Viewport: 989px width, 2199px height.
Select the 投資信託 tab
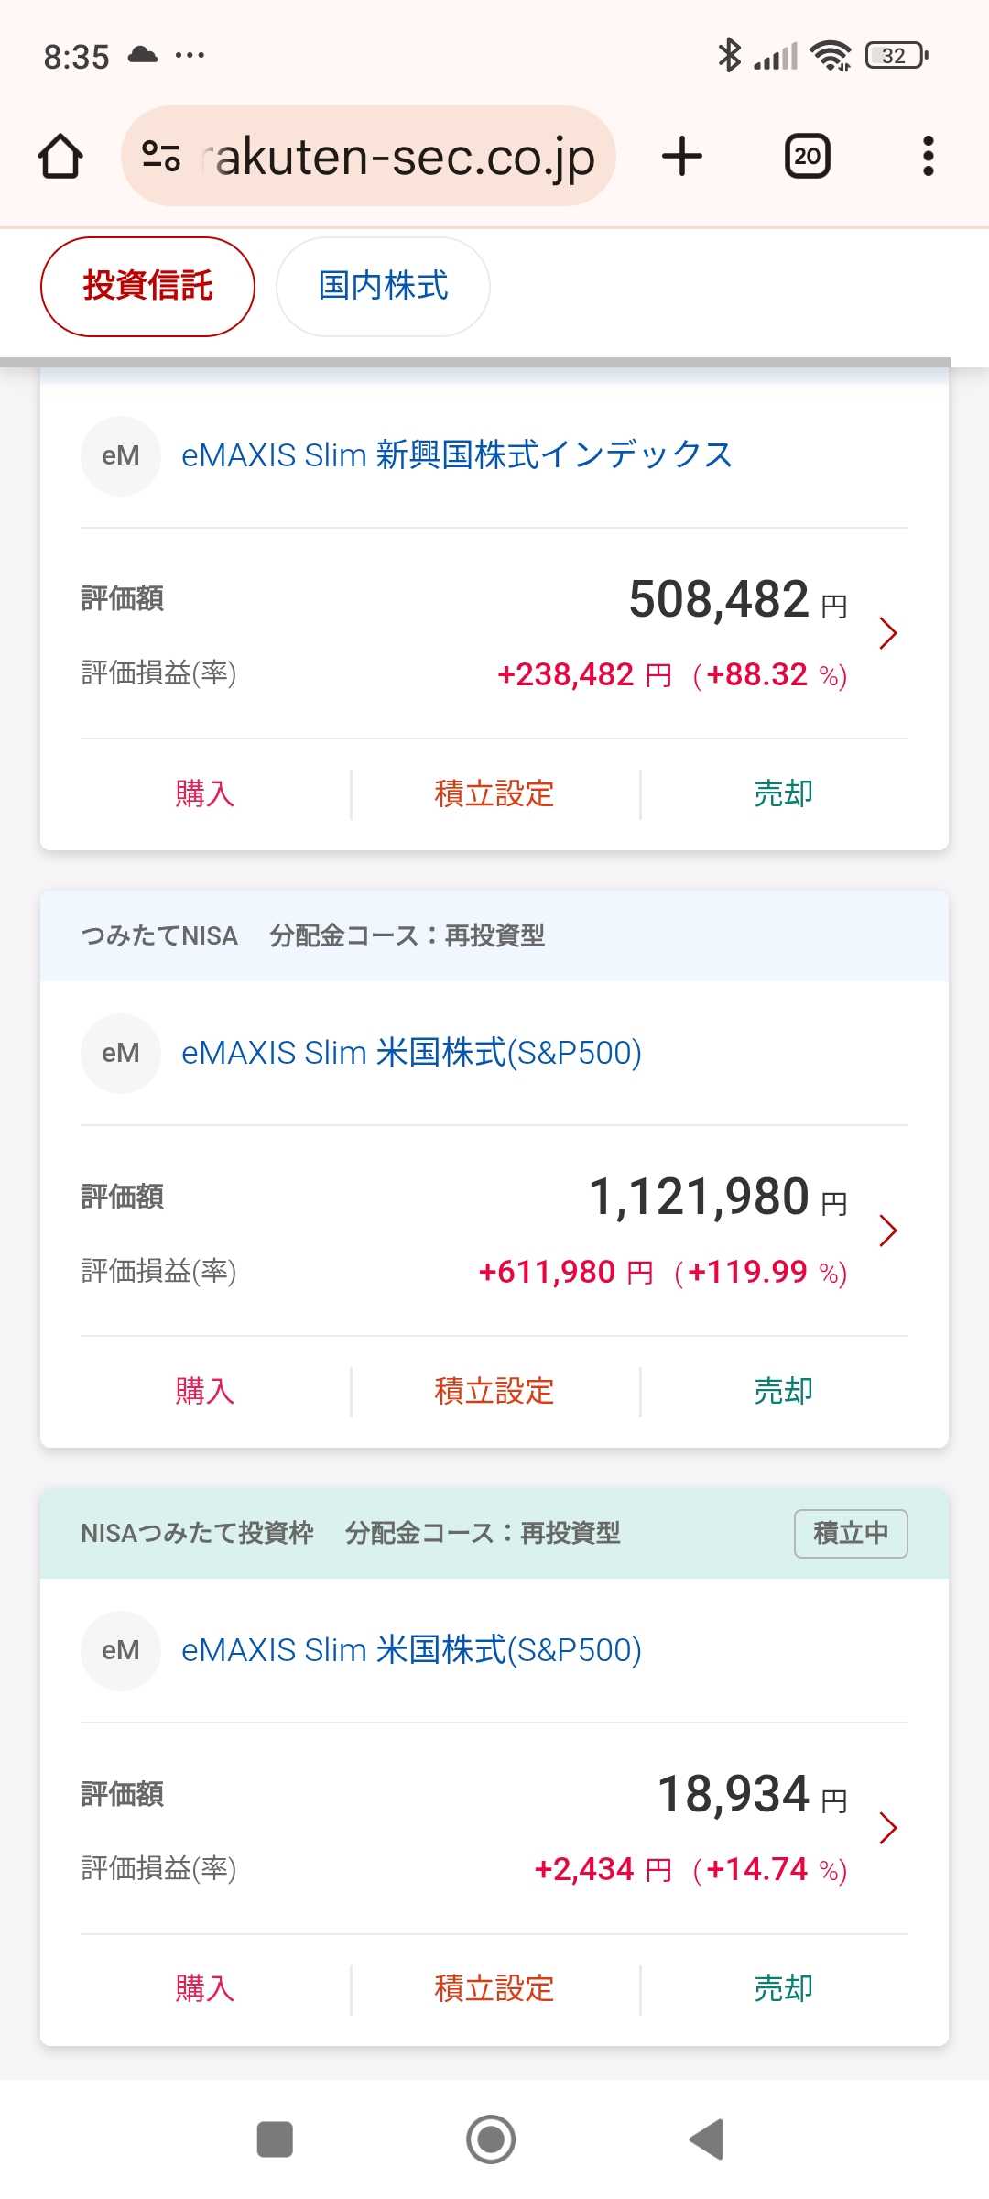(147, 286)
